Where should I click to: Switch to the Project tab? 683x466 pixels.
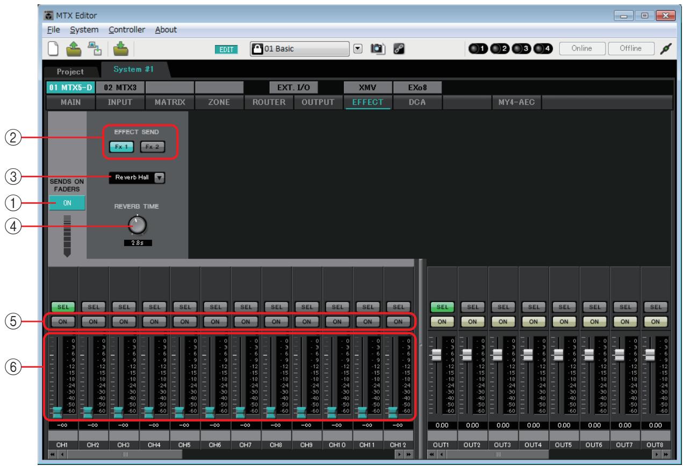[70, 71]
